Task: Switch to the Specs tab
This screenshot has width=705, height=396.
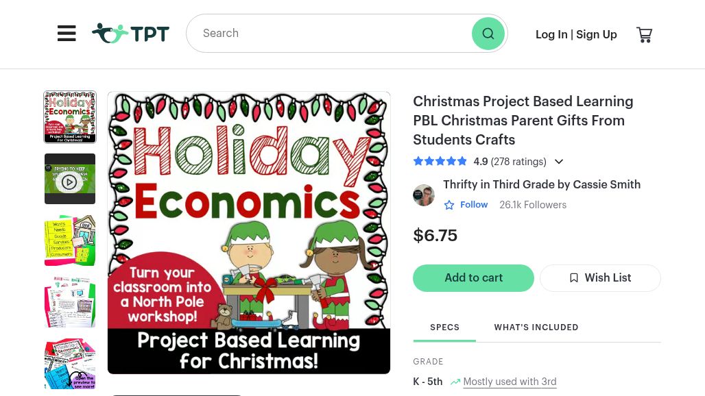Action: (x=444, y=327)
